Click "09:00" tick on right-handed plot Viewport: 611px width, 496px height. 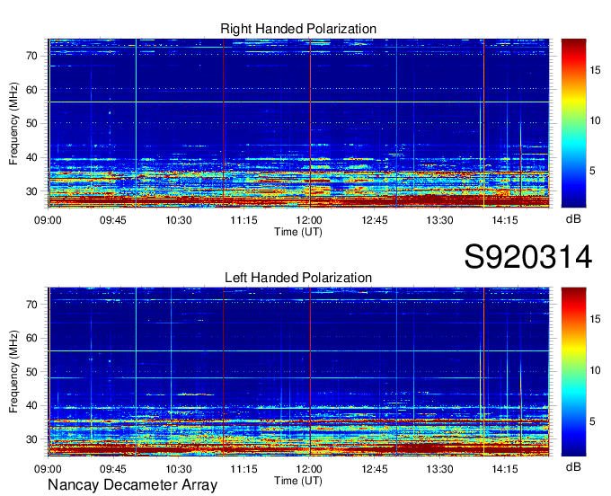point(48,220)
